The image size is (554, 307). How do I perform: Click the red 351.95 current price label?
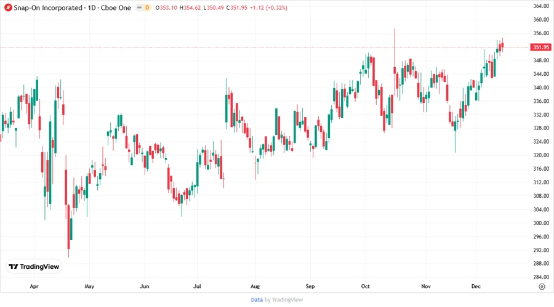(x=541, y=47)
